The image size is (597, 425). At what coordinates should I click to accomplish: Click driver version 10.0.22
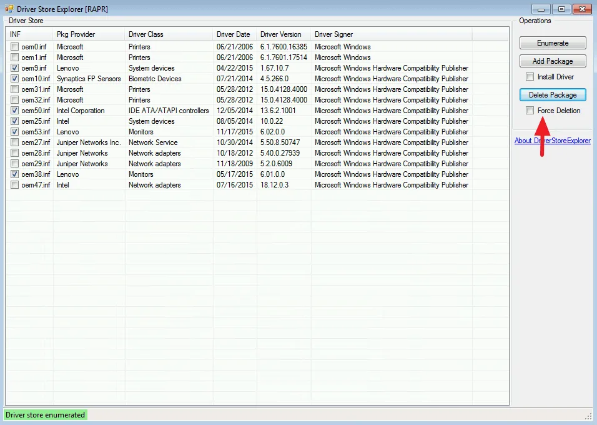(272, 121)
